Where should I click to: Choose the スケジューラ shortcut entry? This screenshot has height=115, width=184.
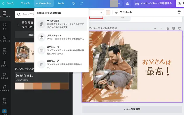point(62,50)
